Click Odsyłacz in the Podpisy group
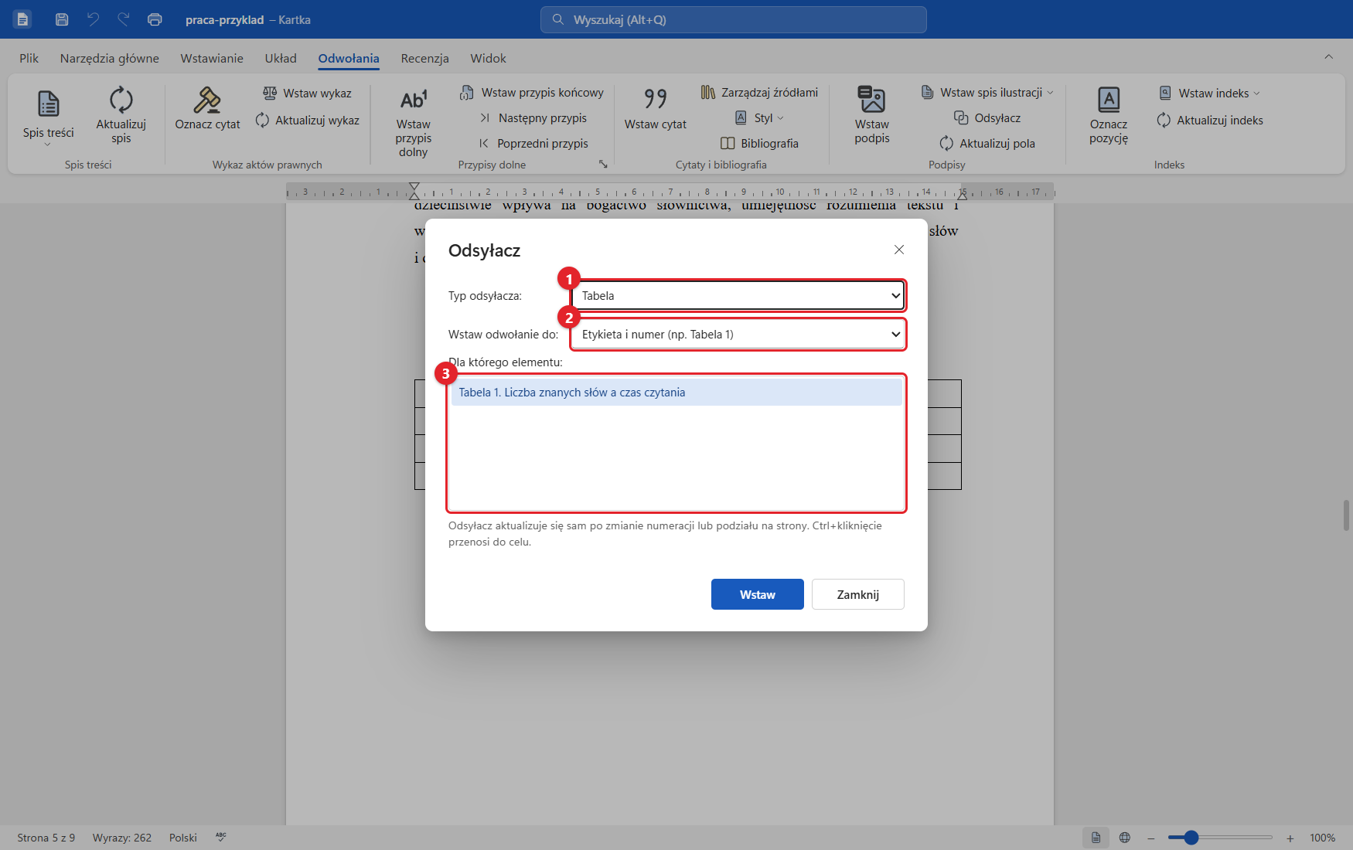The image size is (1353, 850). click(987, 117)
